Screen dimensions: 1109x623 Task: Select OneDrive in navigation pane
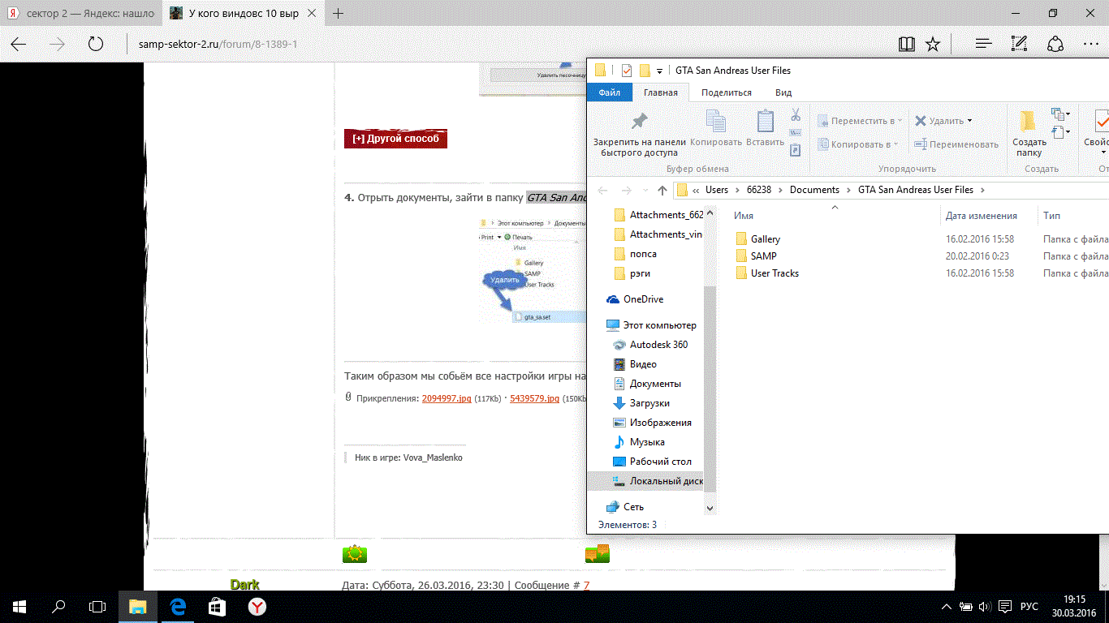click(x=643, y=299)
